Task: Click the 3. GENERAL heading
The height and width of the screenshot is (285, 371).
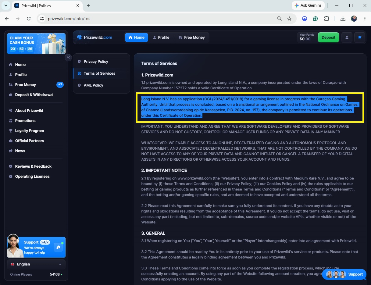Action: 153,233
